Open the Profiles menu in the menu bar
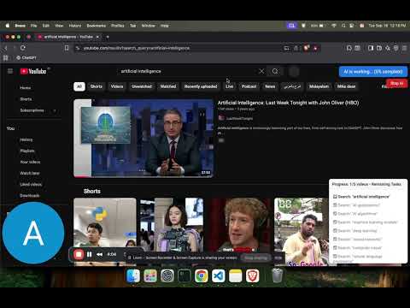 pos(118,26)
